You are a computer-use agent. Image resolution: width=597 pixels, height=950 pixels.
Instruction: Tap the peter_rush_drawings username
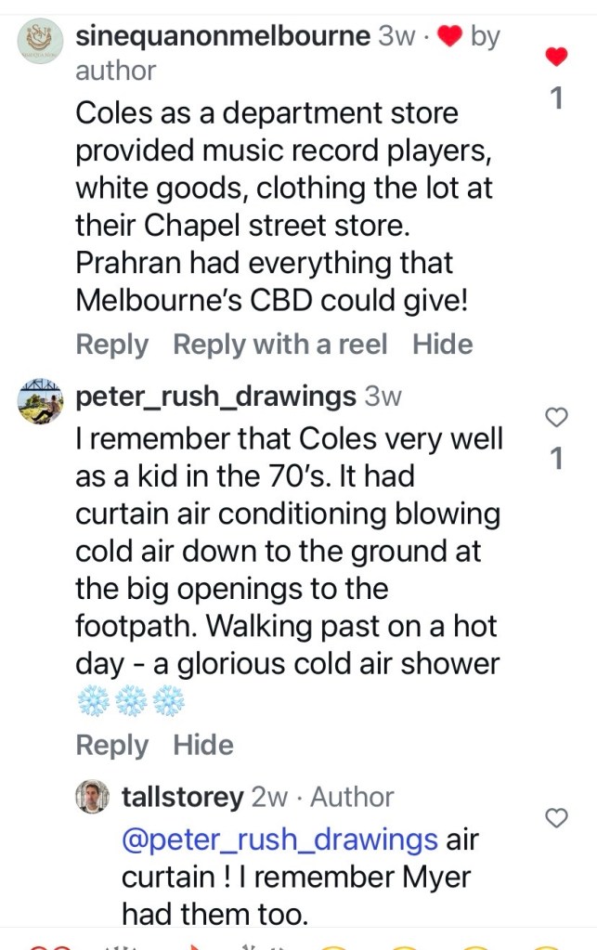(214, 397)
